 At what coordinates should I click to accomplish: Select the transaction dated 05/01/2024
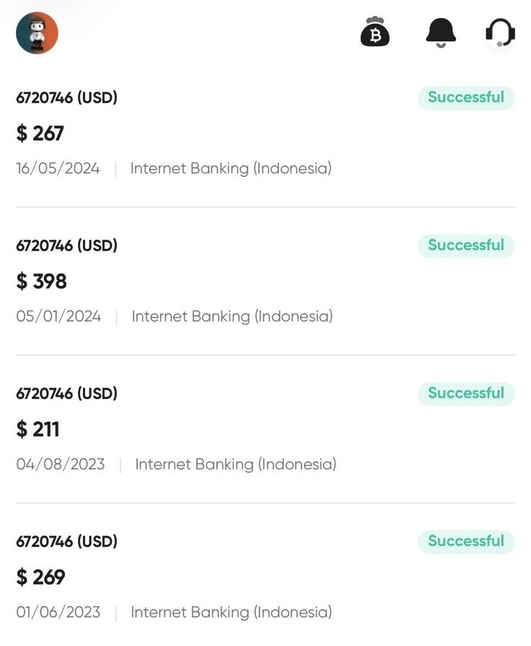coord(58,316)
